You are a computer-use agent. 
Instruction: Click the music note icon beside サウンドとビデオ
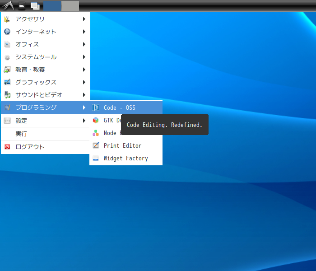[7, 95]
